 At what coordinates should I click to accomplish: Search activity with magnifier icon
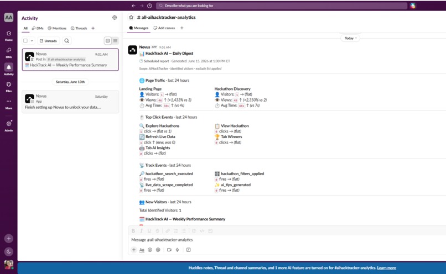click(66, 41)
